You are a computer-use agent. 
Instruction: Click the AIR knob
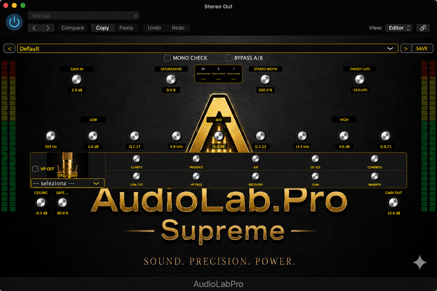[256, 159]
